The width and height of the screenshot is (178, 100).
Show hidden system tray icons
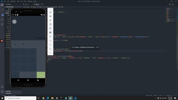pyautogui.click(x=156, y=98)
